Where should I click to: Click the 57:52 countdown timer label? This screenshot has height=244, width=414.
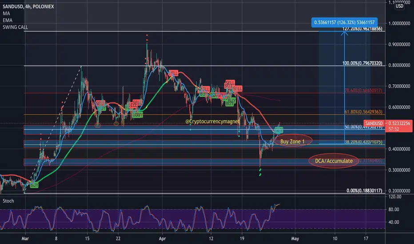click(x=394, y=129)
